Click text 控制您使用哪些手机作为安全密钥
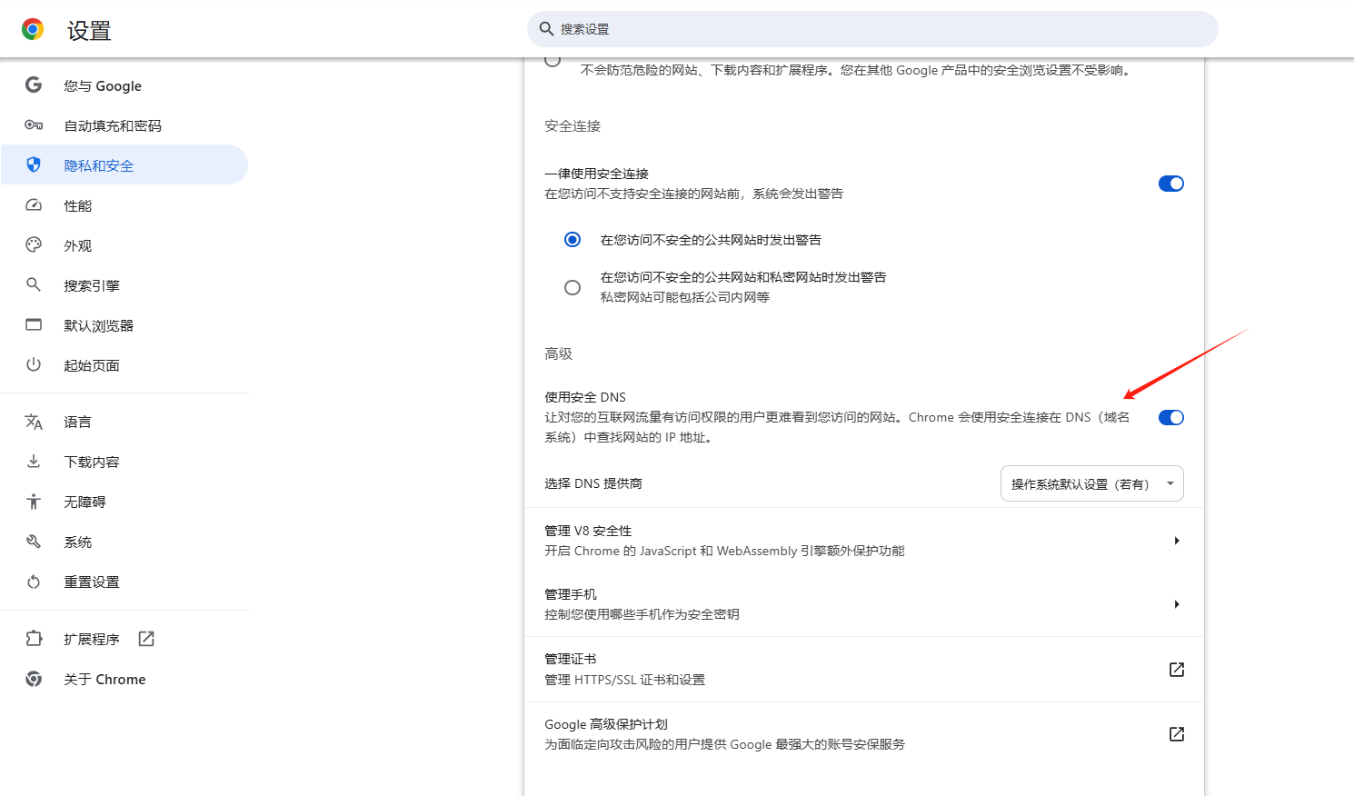The image size is (1354, 796). (642, 614)
